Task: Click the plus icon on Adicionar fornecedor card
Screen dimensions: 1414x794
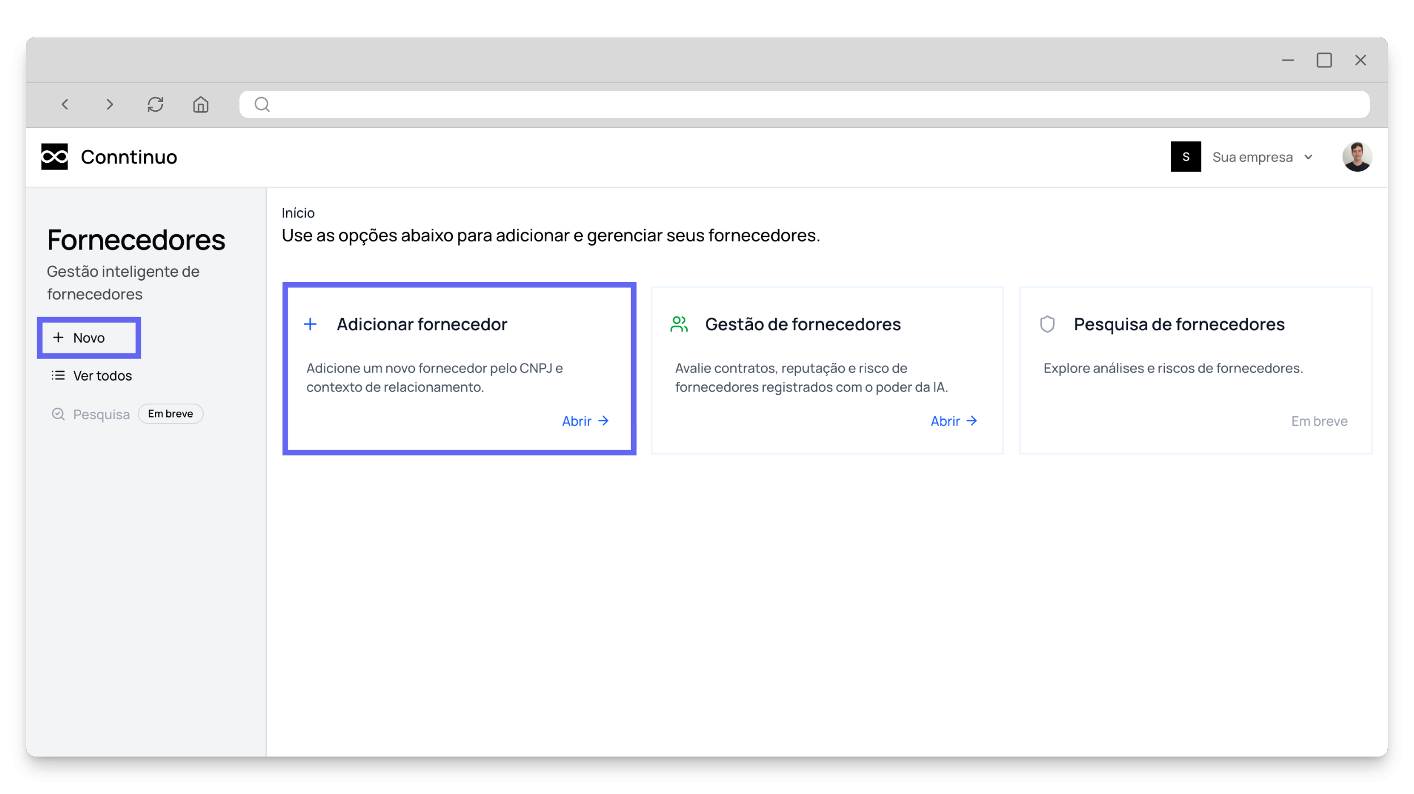Action: 310,324
